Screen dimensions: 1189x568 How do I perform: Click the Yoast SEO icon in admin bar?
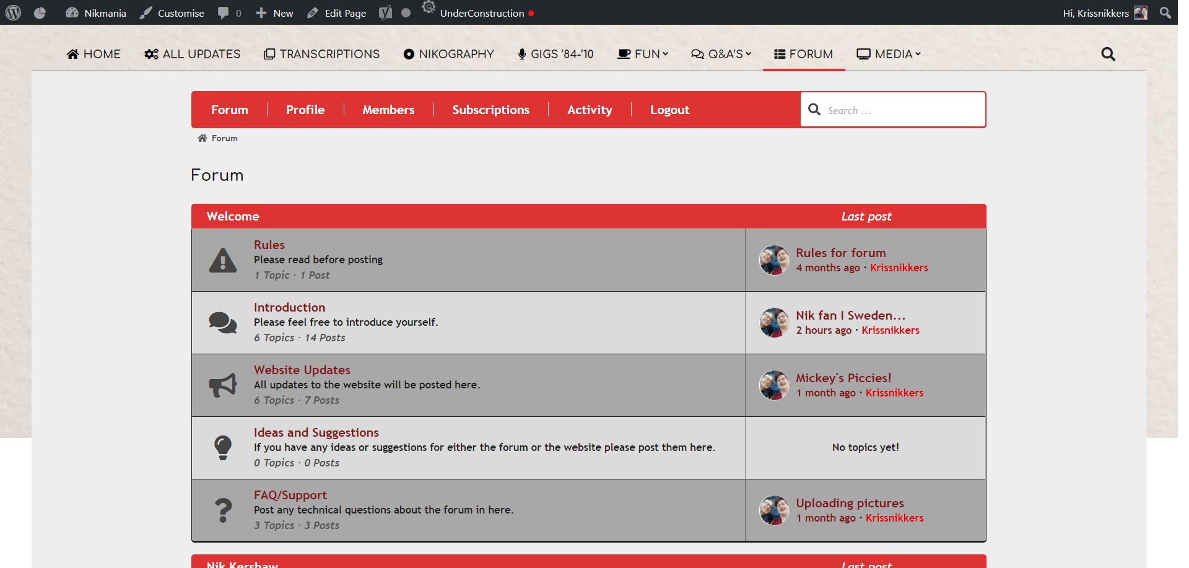385,13
